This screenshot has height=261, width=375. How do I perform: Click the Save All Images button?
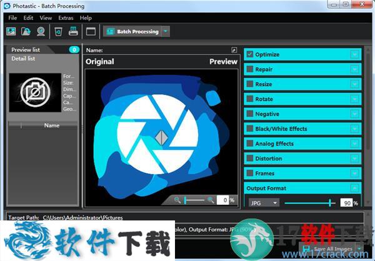pos(327,249)
